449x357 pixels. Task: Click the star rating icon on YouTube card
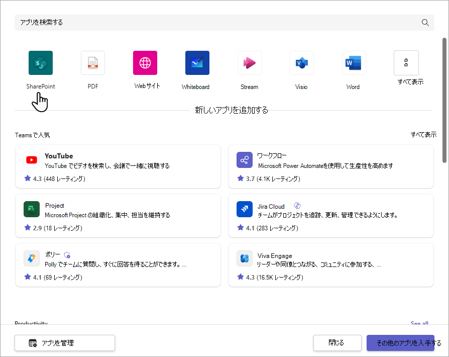[28, 178]
